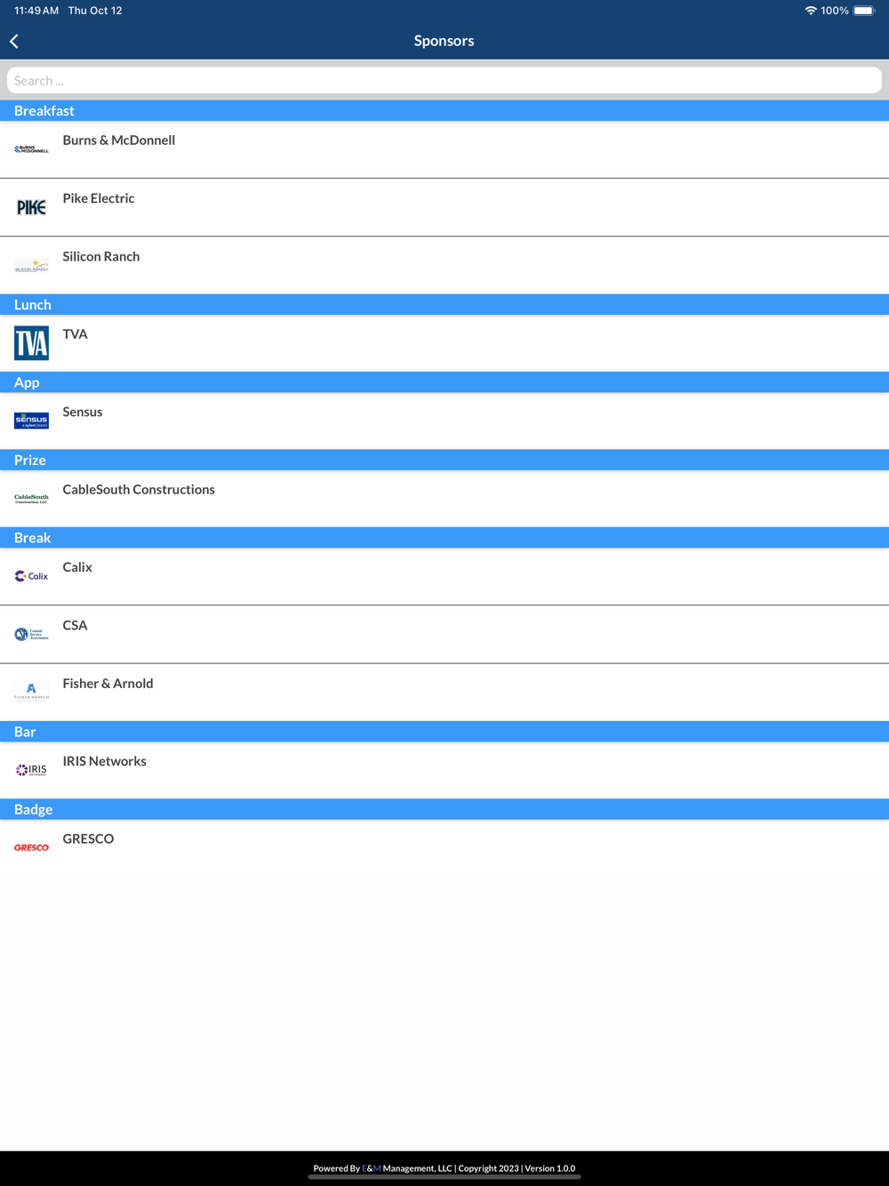The height and width of the screenshot is (1186, 889).
Task: Open the Fisher & Arnold logo
Action: 31,692
